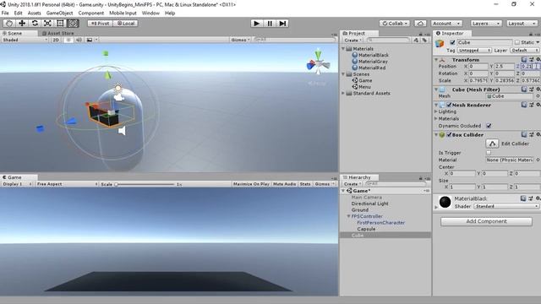Toggle the Static checkbox
541x304 pixels.
pos(516,42)
